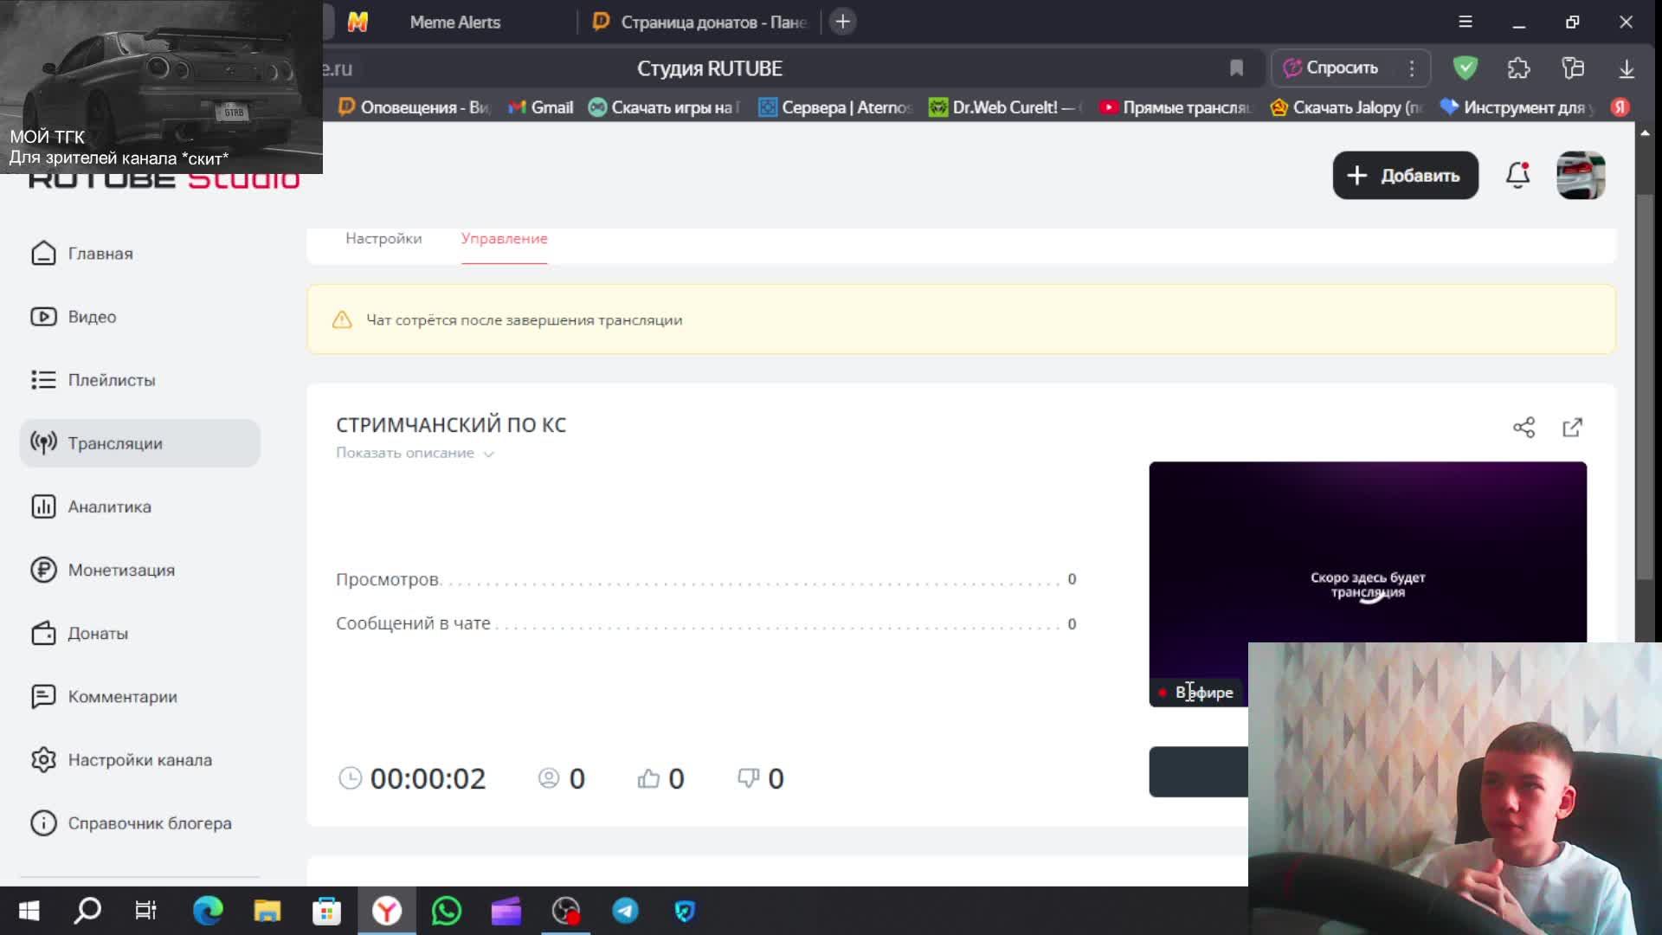Open Microsoft Edge from taskbar

pyautogui.click(x=208, y=911)
